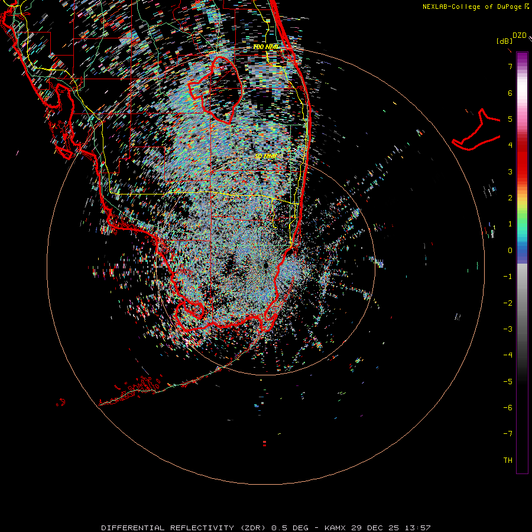Click the 7 dB scale value
This screenshot has height=532, width=532.
click(x=510, y=66)
